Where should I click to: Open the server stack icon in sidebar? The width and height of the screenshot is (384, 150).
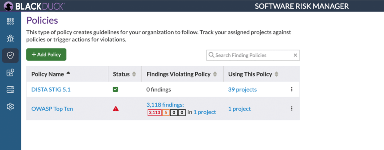[x=10, y=89]
